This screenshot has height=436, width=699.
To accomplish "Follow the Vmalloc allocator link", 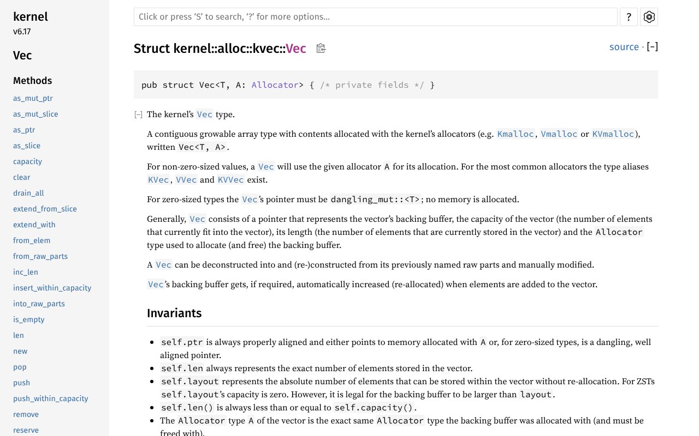I will [559, 134].
